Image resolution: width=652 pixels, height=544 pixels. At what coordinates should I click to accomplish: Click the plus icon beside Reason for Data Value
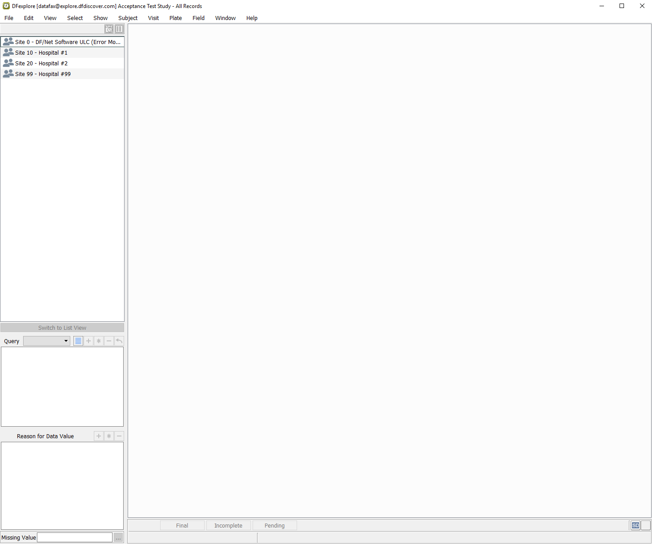tap(99, 436)
